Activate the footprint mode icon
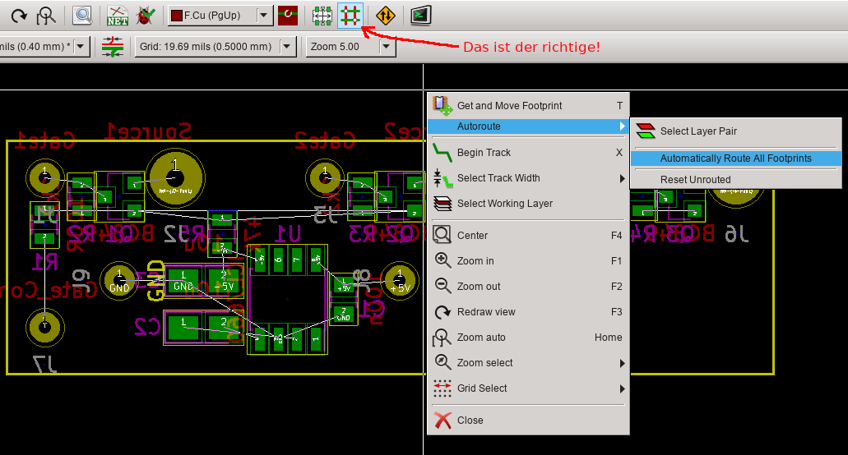This screenshot has height=455, width=848. coord(322,16)
